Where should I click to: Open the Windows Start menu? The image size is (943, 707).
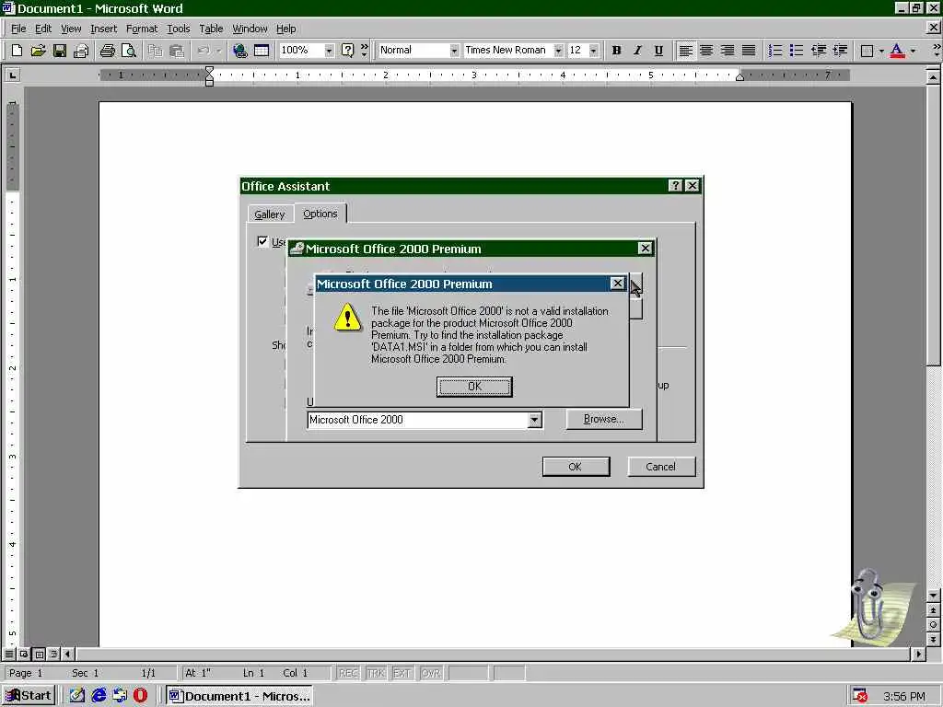[29, 696]
